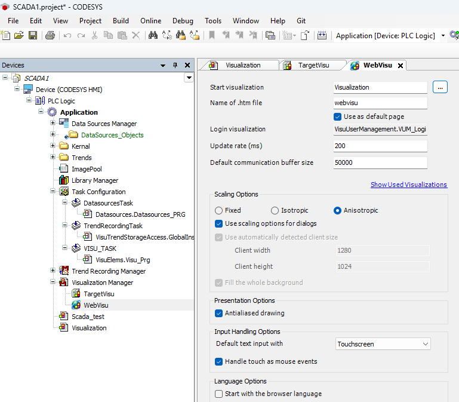The image size is (459, 402).
Task: Open the Build menu
Action: tap(121, 21)
